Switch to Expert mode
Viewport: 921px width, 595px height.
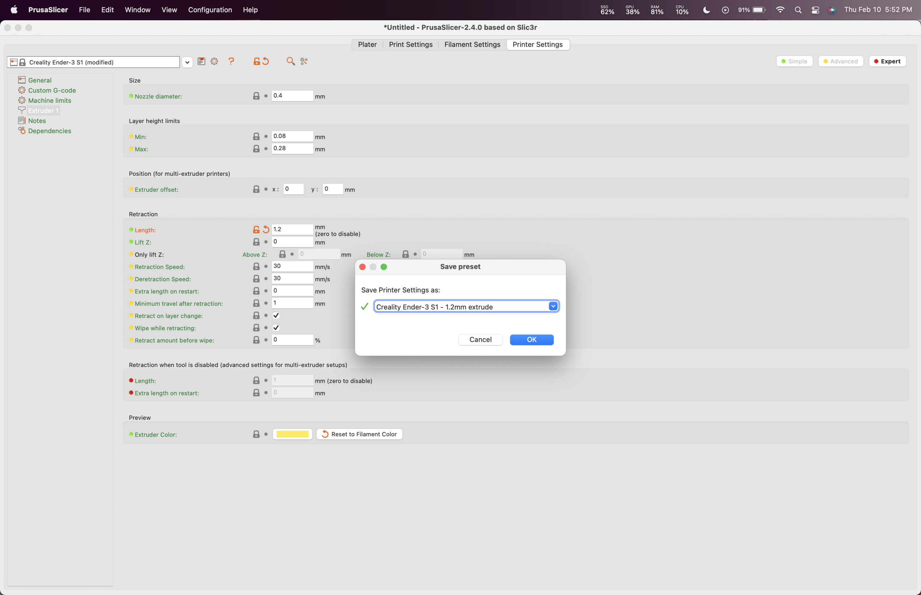(x=887, y=61)
